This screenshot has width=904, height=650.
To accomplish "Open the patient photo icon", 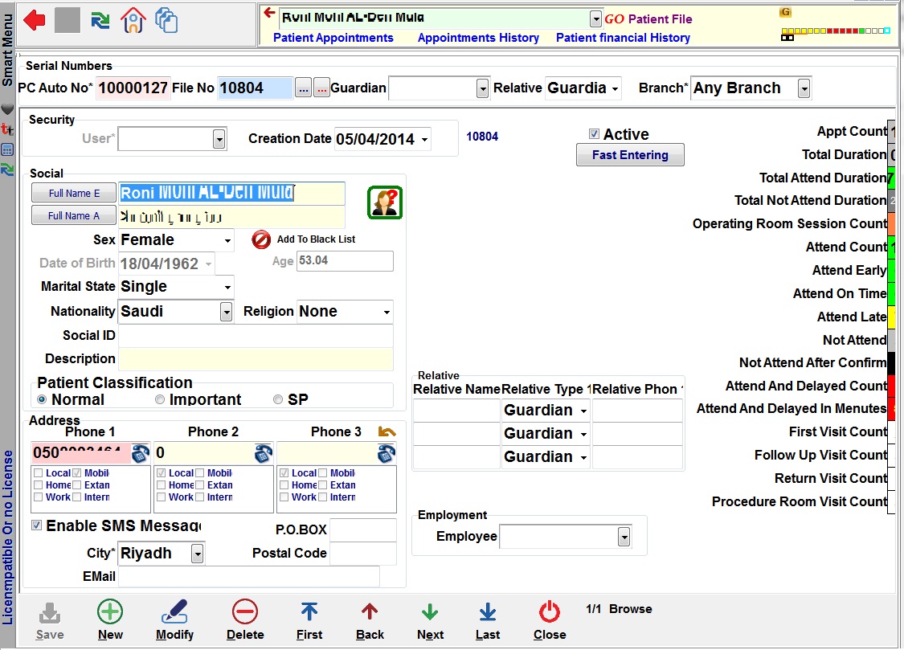I will click(385, 202).
